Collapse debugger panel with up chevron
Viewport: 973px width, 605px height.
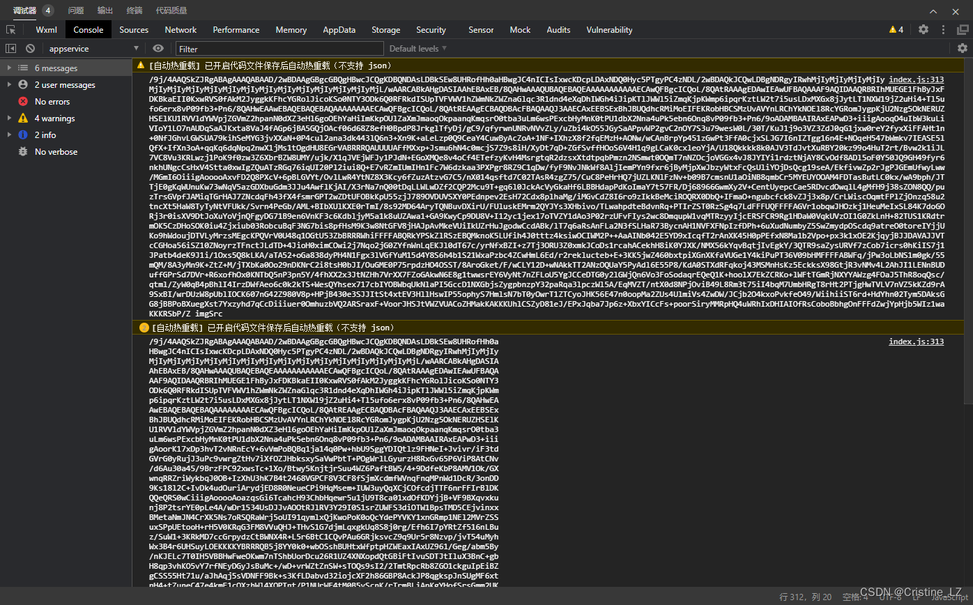click(935, 11)
